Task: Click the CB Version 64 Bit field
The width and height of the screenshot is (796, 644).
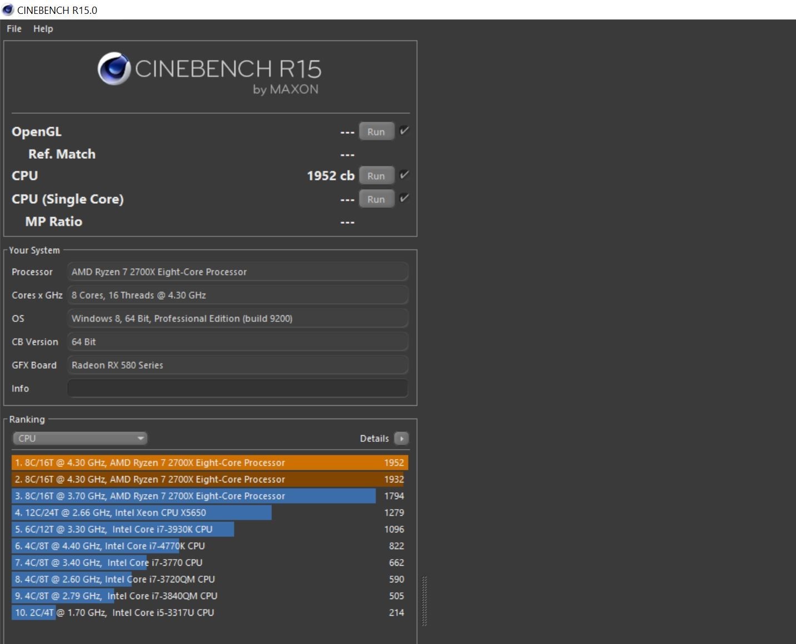Action: (238, 342)
